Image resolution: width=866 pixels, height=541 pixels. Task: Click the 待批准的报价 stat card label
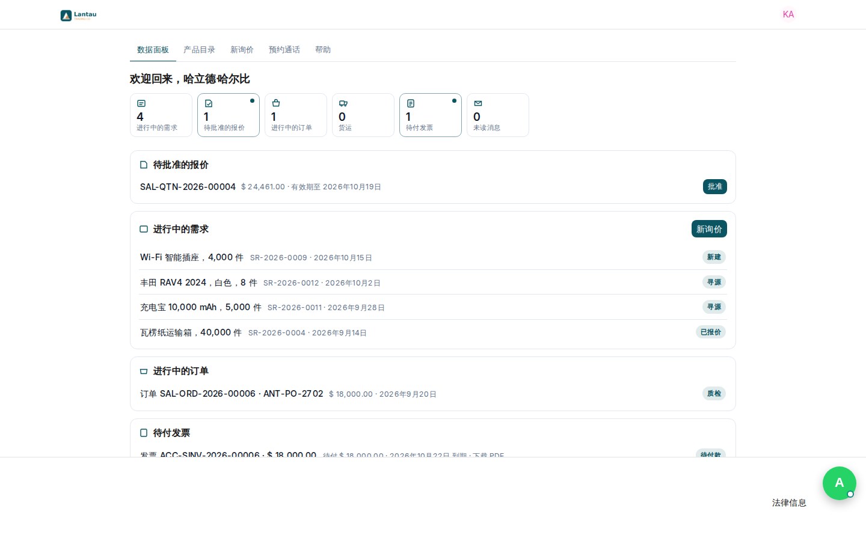(x=224, y=127)
